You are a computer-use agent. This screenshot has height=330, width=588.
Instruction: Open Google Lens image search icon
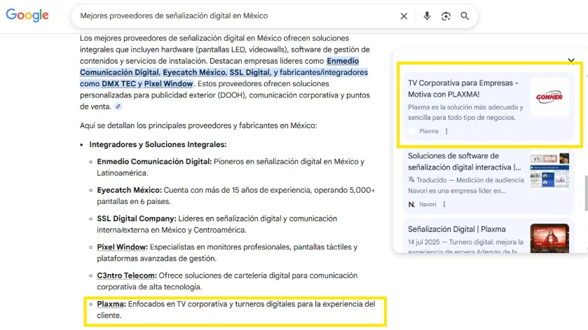tap(446, 16)
